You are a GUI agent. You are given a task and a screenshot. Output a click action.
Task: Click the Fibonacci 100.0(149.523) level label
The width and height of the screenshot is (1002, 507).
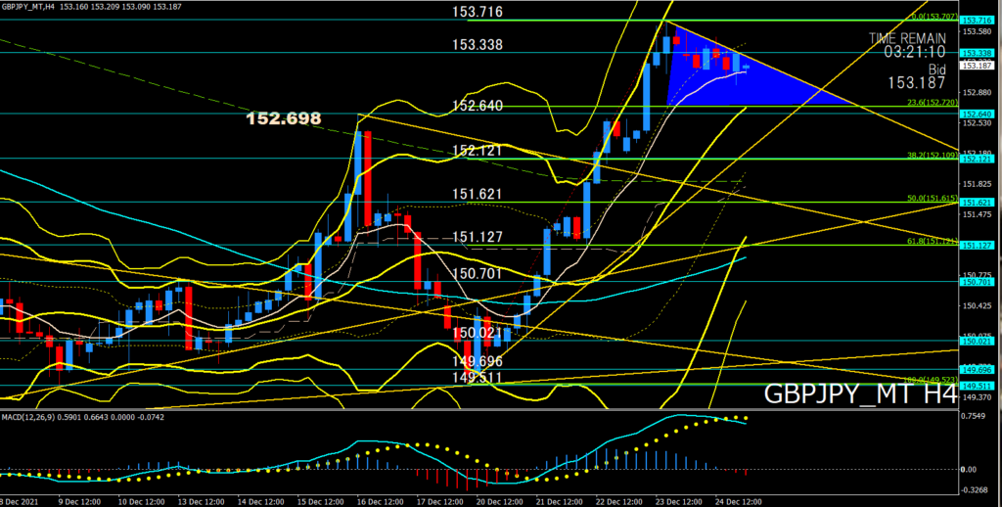[930, 381]
